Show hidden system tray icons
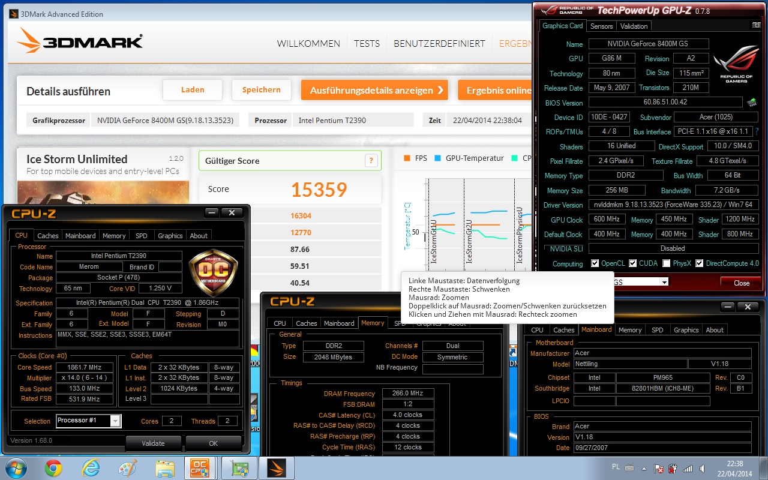Viewport: 768px width, 480px height. click(645, 468)
